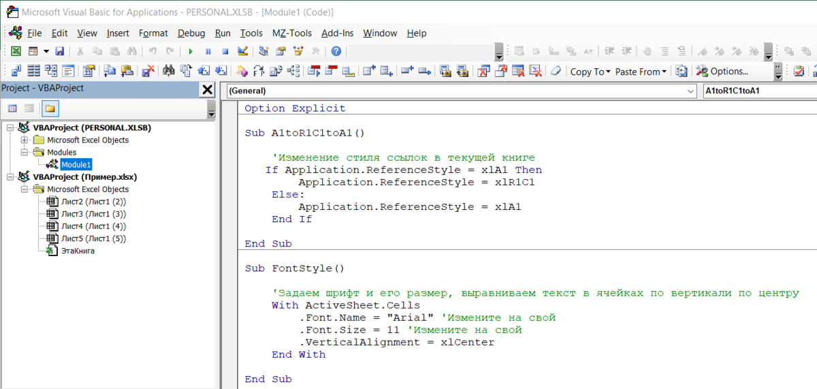Open the MZ-Tools menu
Screen dimensions: 817x389
292,33
